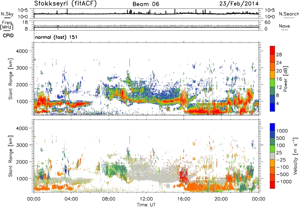Viewport: 299px width, 207px height.
Task: Click the 4000 tick on power panel
Action: tap(22, 51)
